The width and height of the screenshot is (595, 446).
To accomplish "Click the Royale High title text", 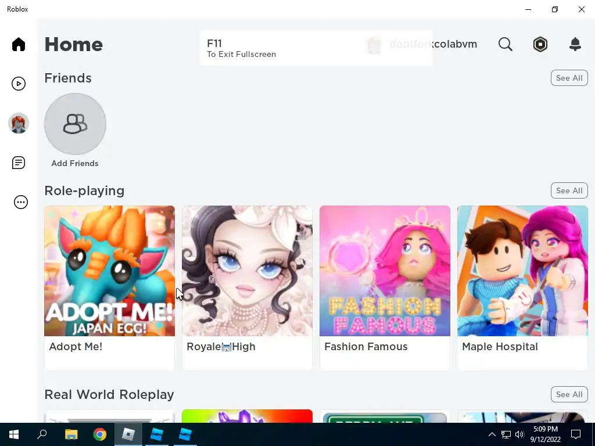I will click(221, 346).
